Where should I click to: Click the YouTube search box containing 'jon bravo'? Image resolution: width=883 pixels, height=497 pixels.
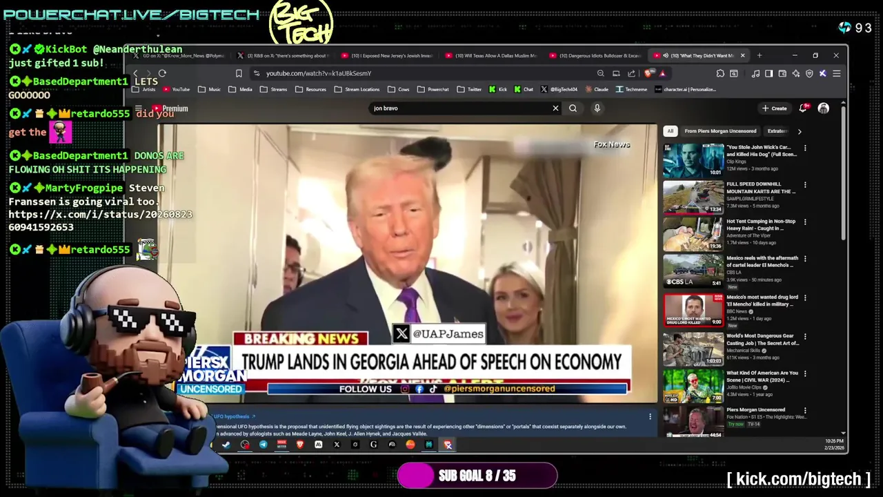click(x=459, y=108)
